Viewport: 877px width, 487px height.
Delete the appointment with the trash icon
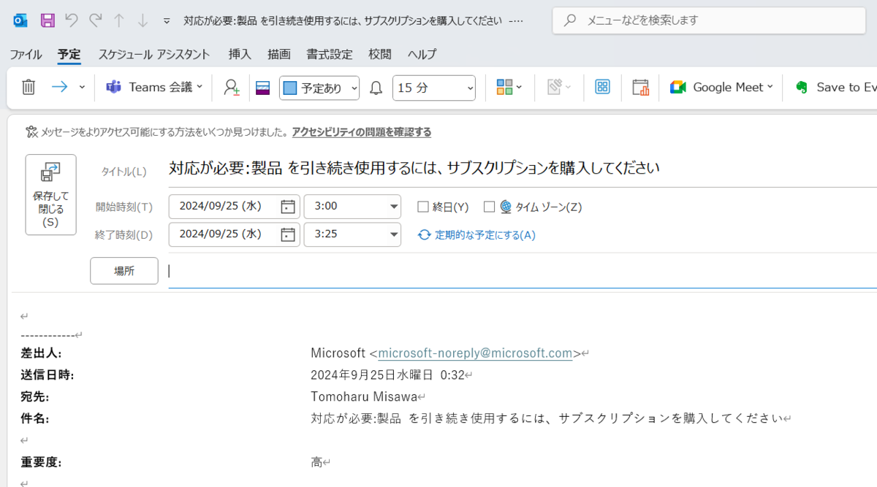pos(29,88)
